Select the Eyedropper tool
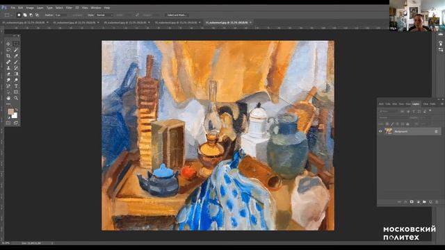Image resolution: width=445 pixels, height=250 pixels. (x=16, y=56)
